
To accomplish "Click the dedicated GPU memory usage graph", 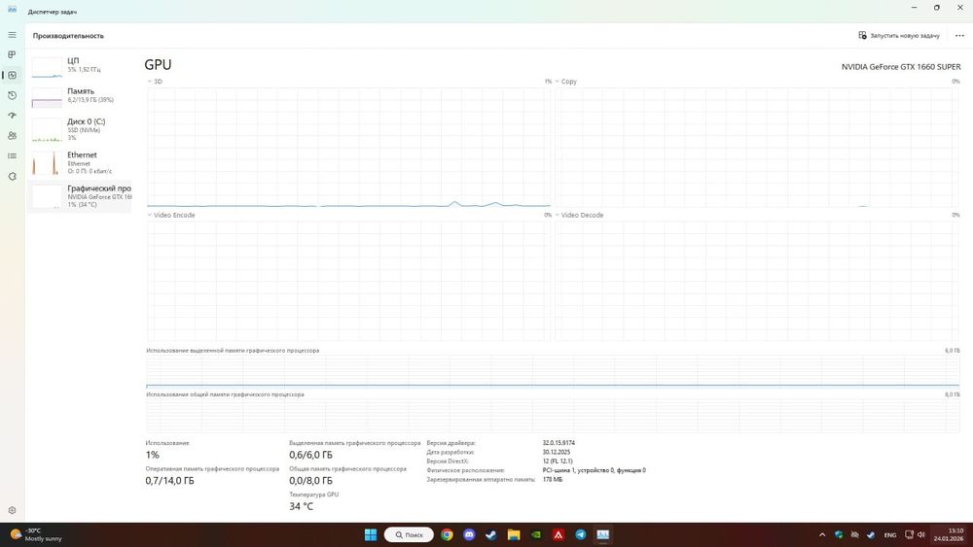I will tap(553, 372).
